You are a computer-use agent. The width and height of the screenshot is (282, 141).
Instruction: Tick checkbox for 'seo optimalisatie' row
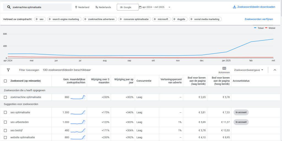[6, 112]
